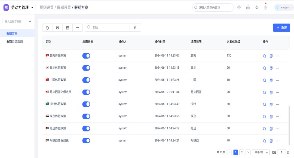
Task: Go to home via the house icon
Action: click(239, 8)
